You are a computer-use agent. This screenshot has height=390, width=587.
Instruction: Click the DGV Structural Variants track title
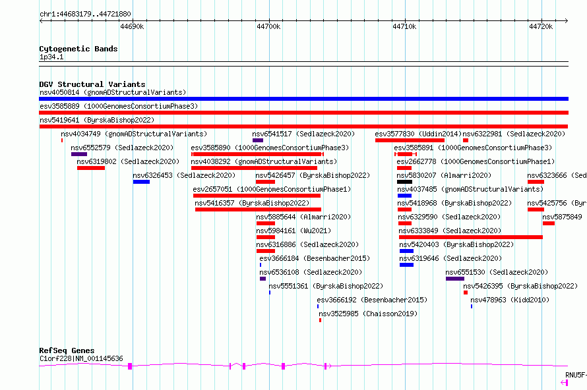92,84
